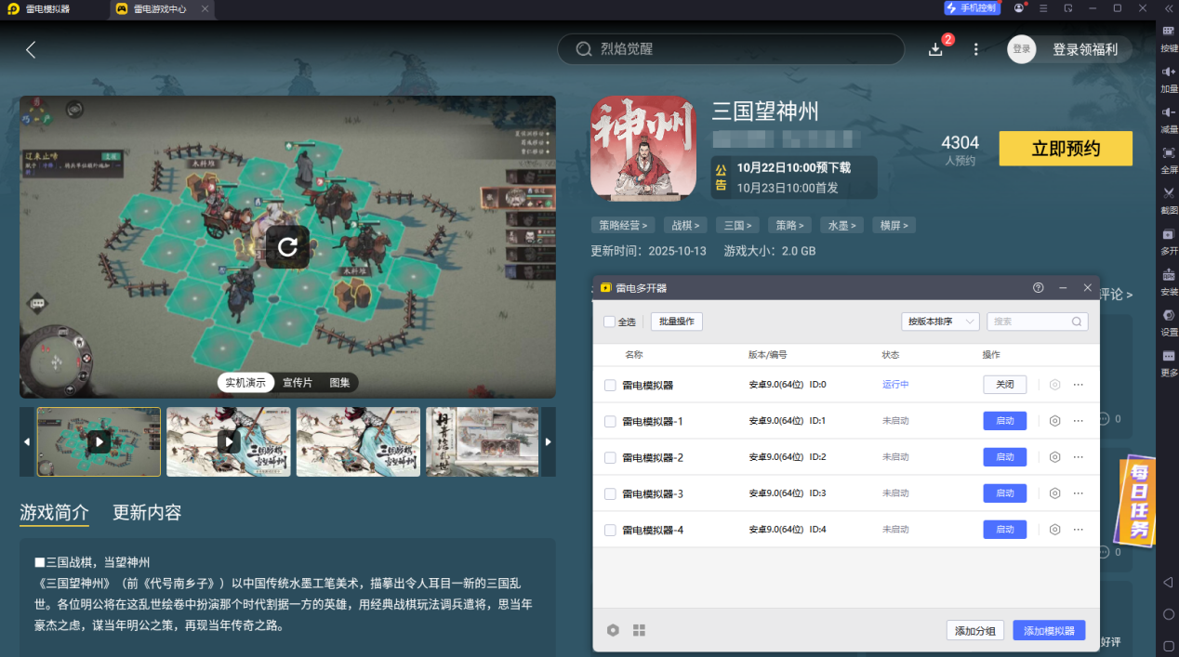Check the box for 雷电模拟器 ID:0
The height and width of the screenshot is (657, 1179).
tap(610, 385)
